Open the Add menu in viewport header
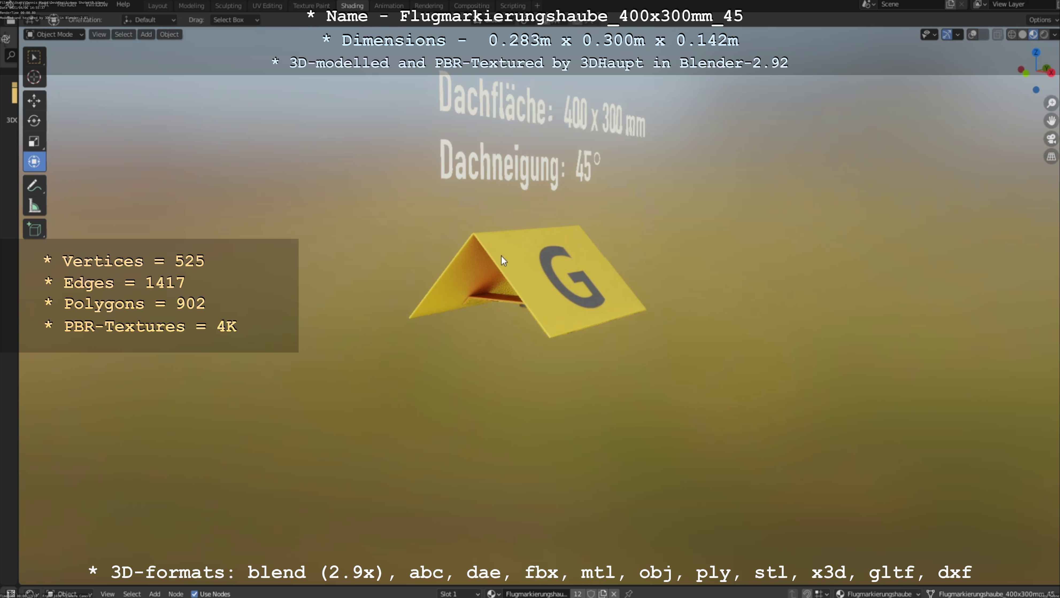Screen dimensions: 1060x598 pos(146,34)
